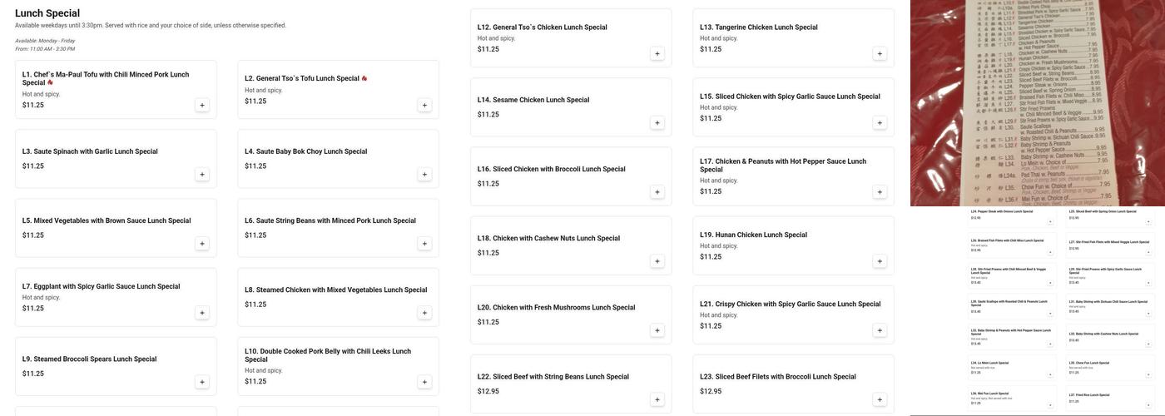The height and width of the screenshot is (416, 1165).
Task: Open the printed menu photo
Action: (1037, 102)
